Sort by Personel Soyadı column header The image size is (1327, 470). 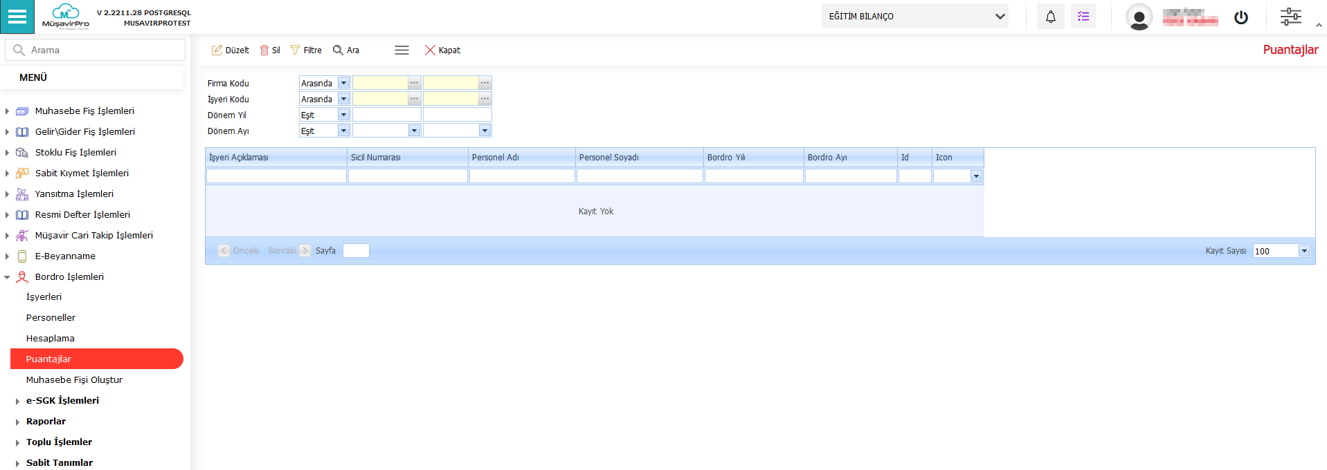point(640,157)
